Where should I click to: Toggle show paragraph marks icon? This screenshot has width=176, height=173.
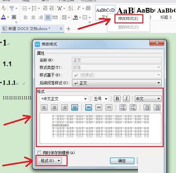[79, 8]
